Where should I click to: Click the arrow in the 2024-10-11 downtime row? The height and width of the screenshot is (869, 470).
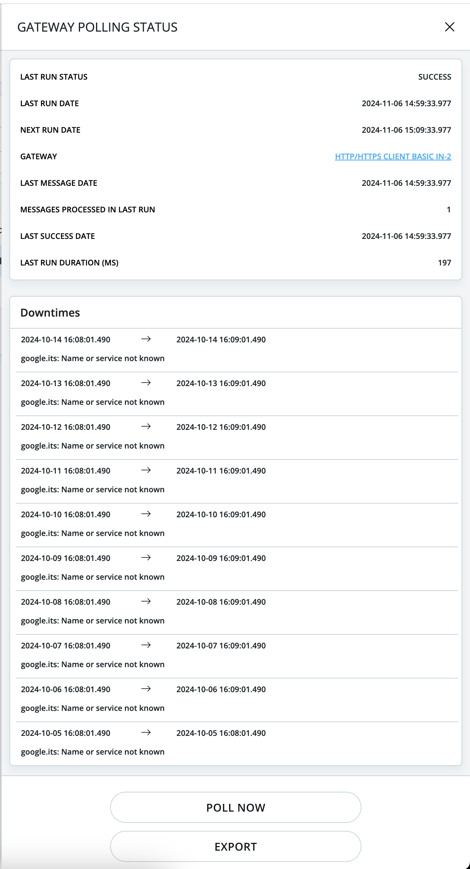pyautogui.click(x=146, y=470)
